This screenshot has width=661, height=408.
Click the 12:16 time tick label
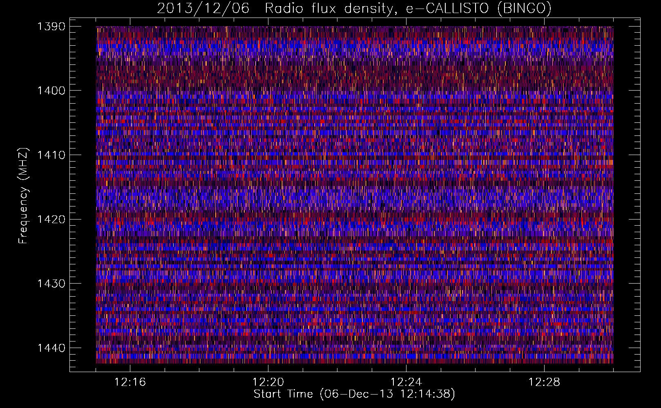(x=130, y=382)
